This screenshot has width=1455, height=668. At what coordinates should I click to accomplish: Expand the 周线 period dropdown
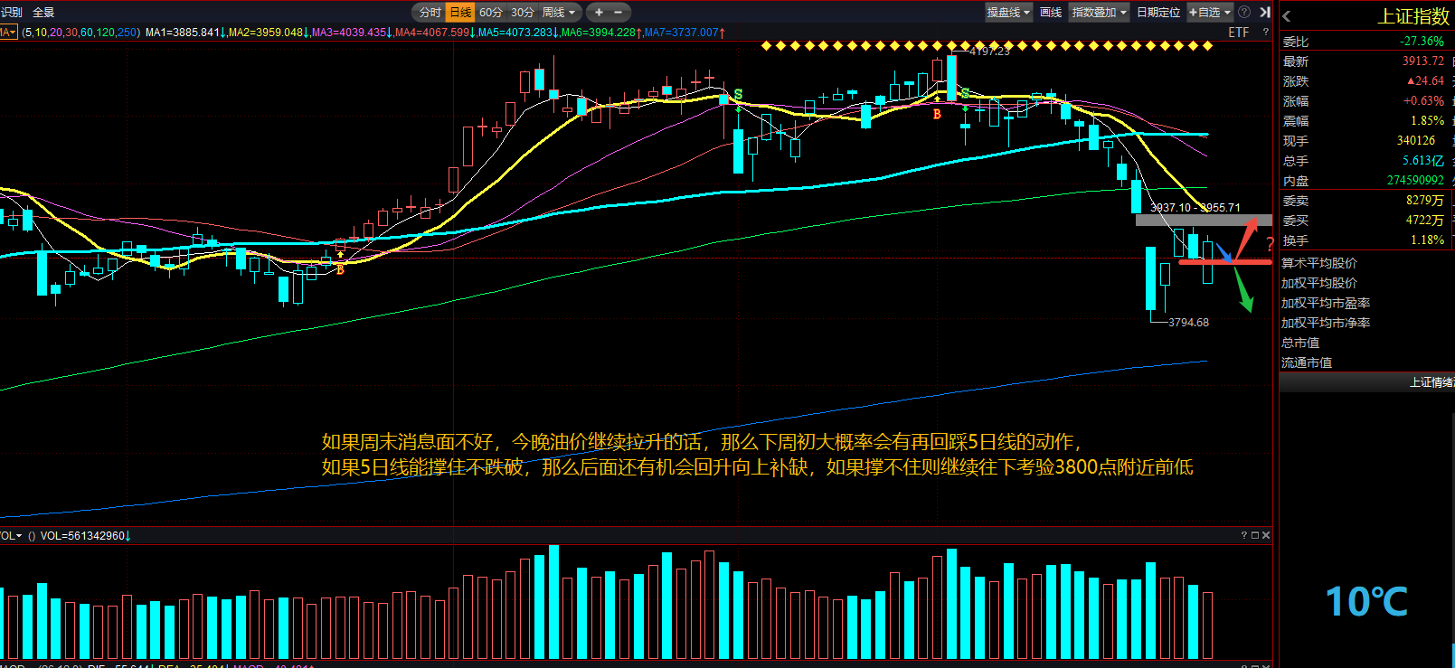[x=559, y=13]
